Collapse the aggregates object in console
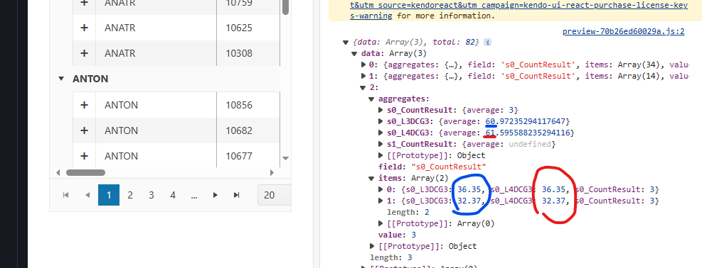 coord(371,99)
